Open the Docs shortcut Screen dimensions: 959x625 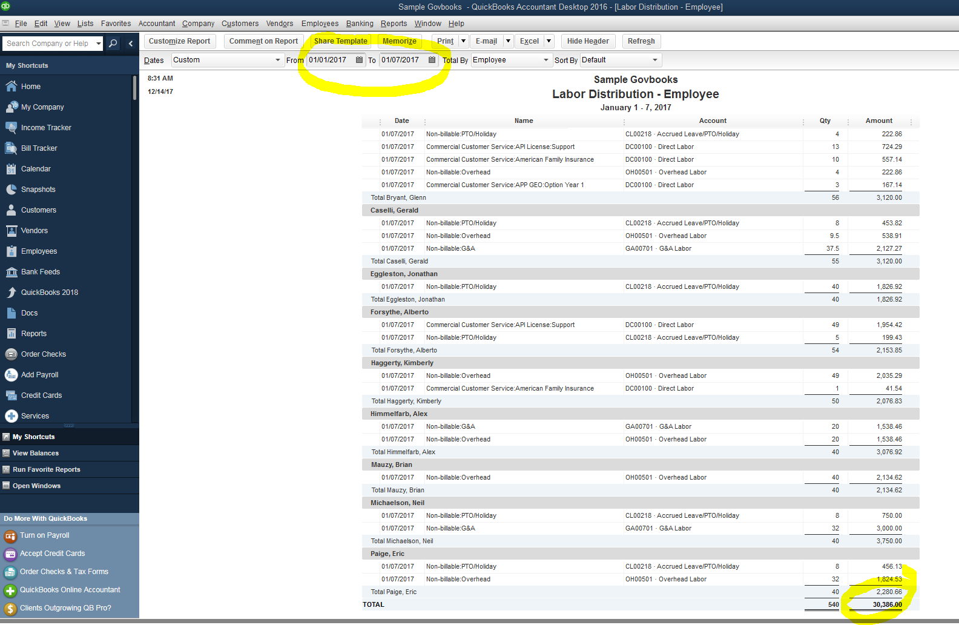[x=29, y=313]
